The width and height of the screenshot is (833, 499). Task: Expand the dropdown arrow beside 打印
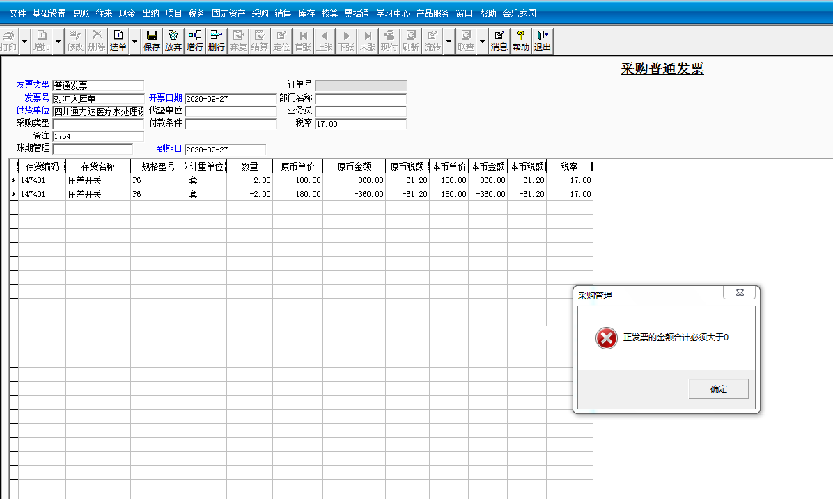[x=25, y=41]
